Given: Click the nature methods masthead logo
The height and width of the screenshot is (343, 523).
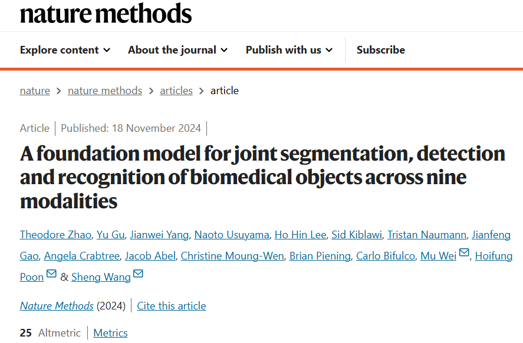Looking at the screenshot, I should (104, 14).
